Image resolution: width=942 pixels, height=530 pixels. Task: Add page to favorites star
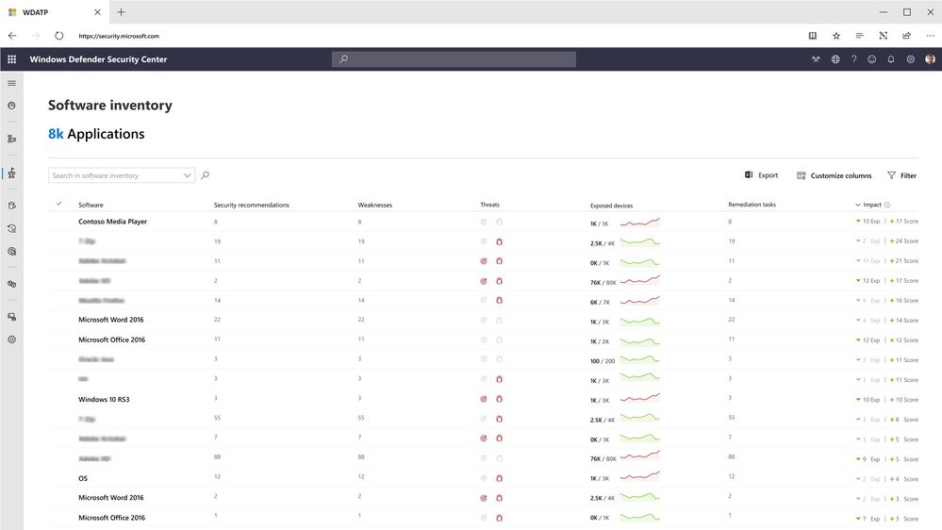[x=836, y=36]
